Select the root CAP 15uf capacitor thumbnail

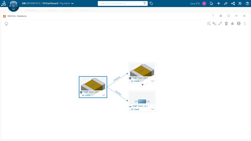(x=93, y=84)
